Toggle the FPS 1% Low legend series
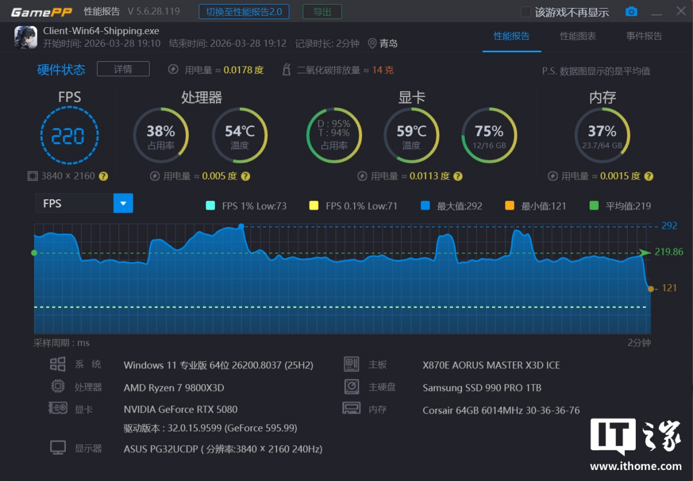This screenshot has width=693, height=481. tap(210, 206)
